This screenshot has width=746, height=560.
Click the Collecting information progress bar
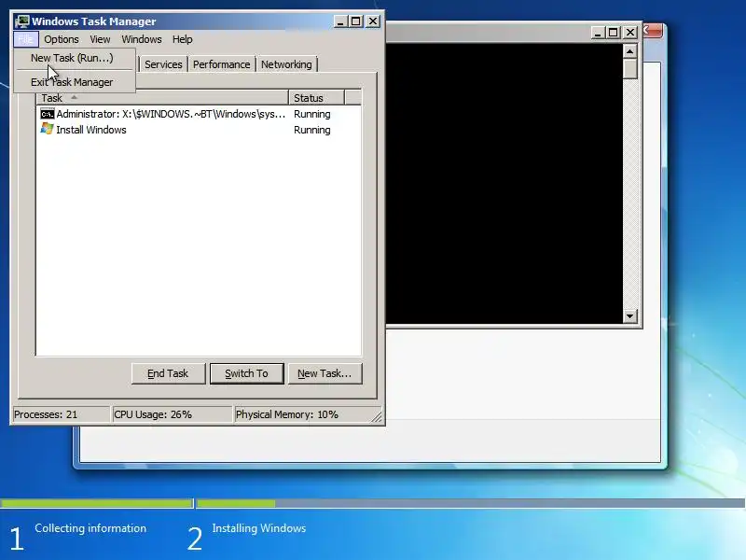[96, 503]
